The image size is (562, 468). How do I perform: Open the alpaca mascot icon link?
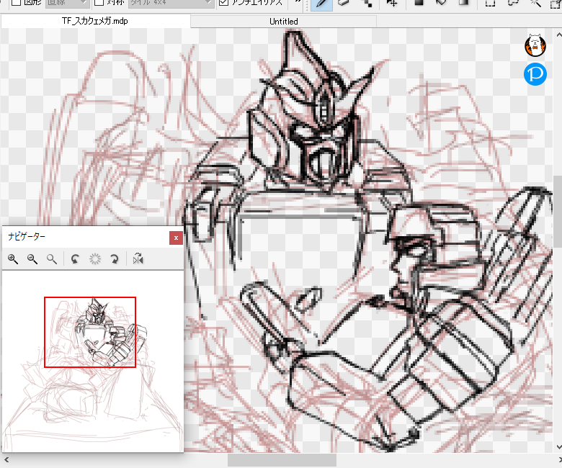[535, 45]
